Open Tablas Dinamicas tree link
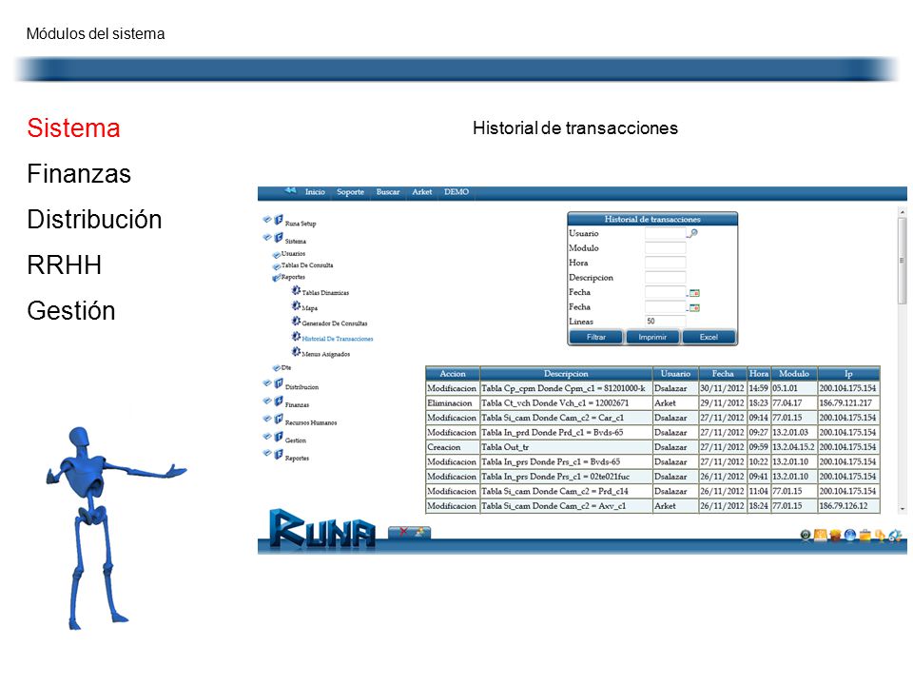The width and height of the screenshot is (913, 685). [x=325, y=293]
